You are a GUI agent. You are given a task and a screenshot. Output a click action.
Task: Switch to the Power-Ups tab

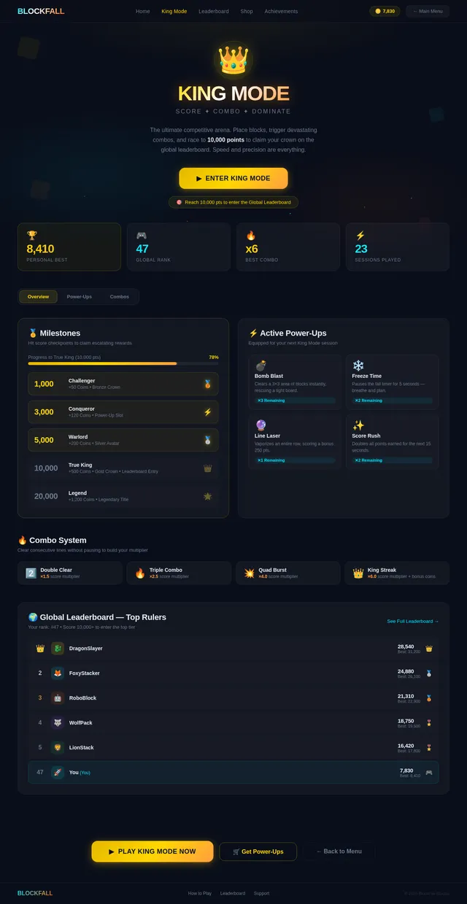pyautogui.click(x=80, y=297)
